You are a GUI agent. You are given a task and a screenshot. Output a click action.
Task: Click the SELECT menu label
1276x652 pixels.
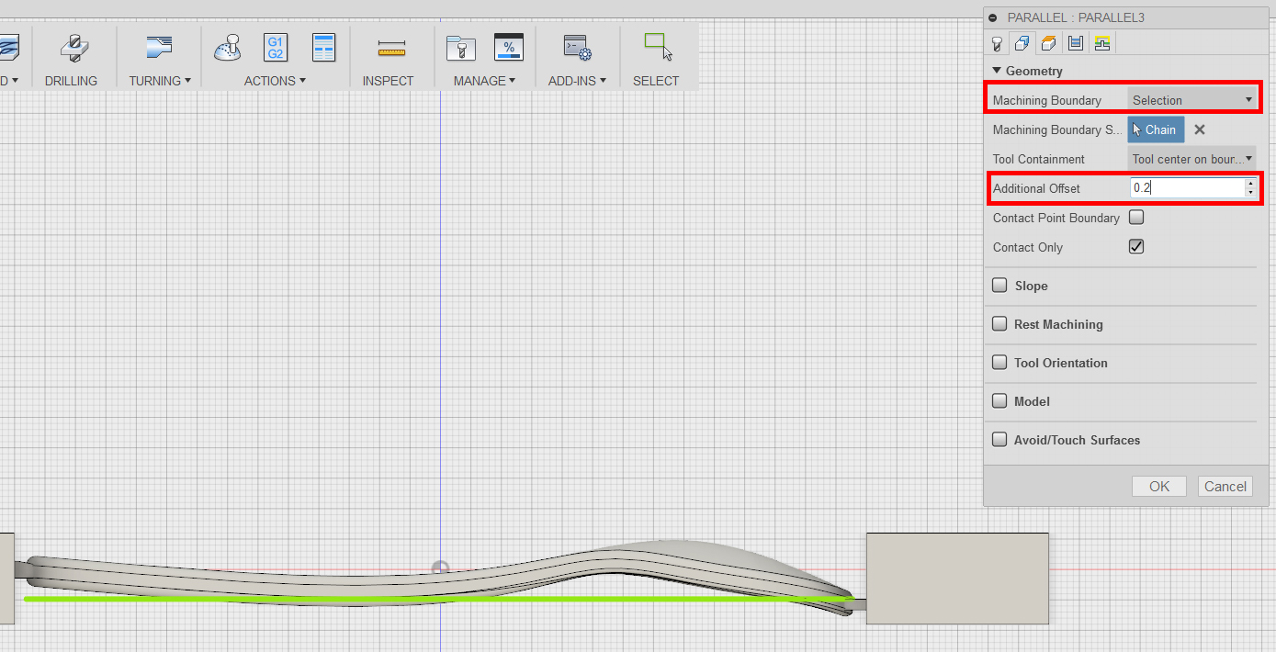click(655, 81)
